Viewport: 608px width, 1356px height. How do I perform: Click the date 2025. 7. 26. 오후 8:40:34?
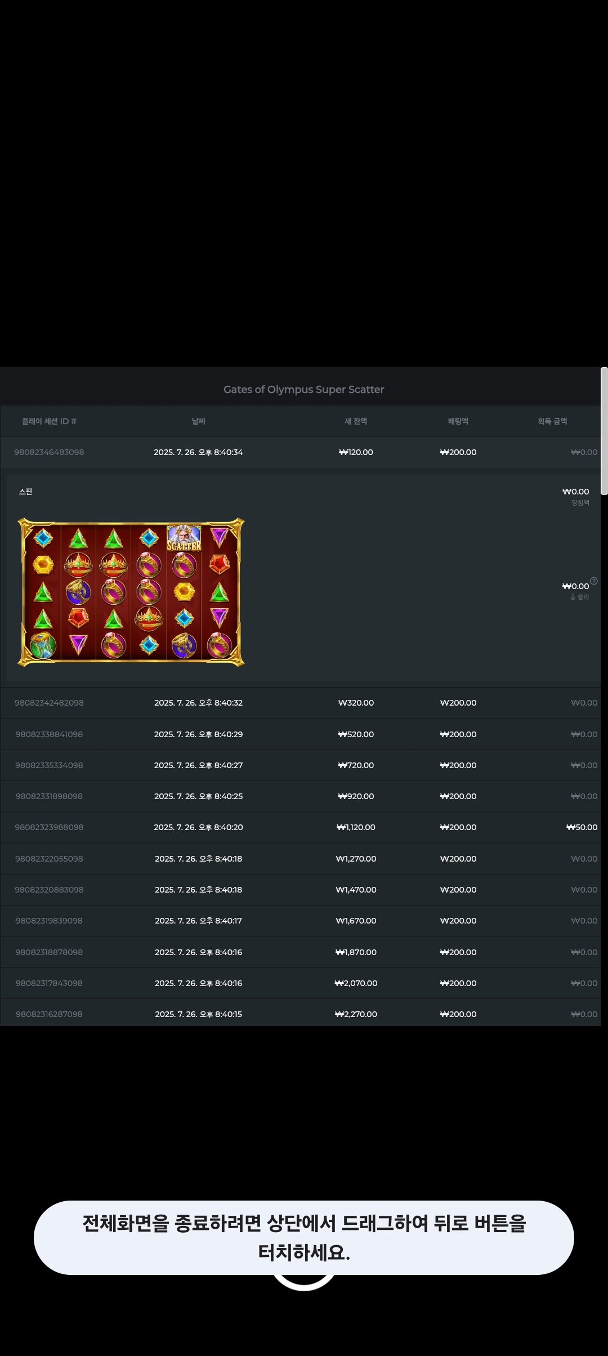pos(199,452)
